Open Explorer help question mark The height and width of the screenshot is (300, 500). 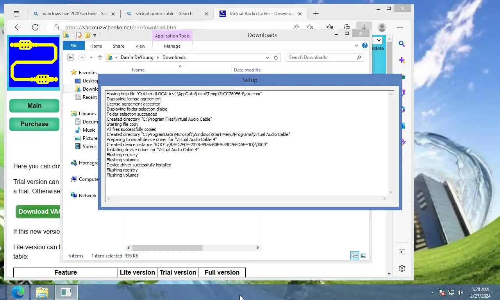tap(365, 46)
